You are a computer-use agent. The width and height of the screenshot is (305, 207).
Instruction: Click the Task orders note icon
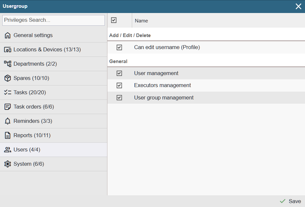7,107
